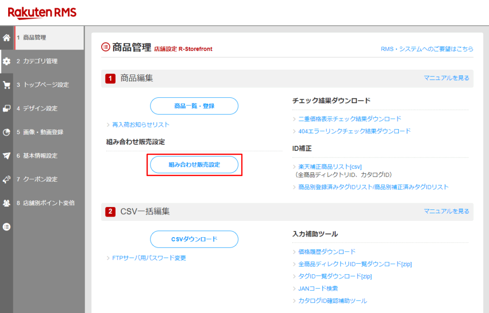The height and width of the screenshot is (313, 489).
Task: Click the CSV一括編集 section title
Action: [145, 212]
